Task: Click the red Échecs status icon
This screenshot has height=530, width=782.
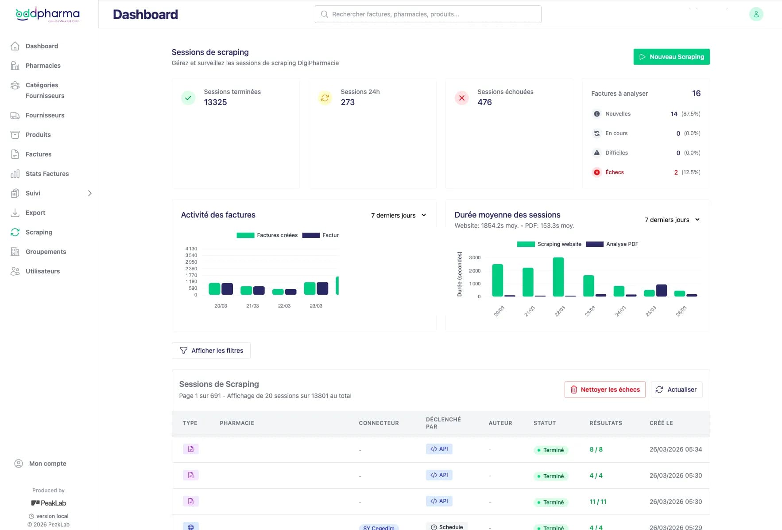Action: [596, 172]
